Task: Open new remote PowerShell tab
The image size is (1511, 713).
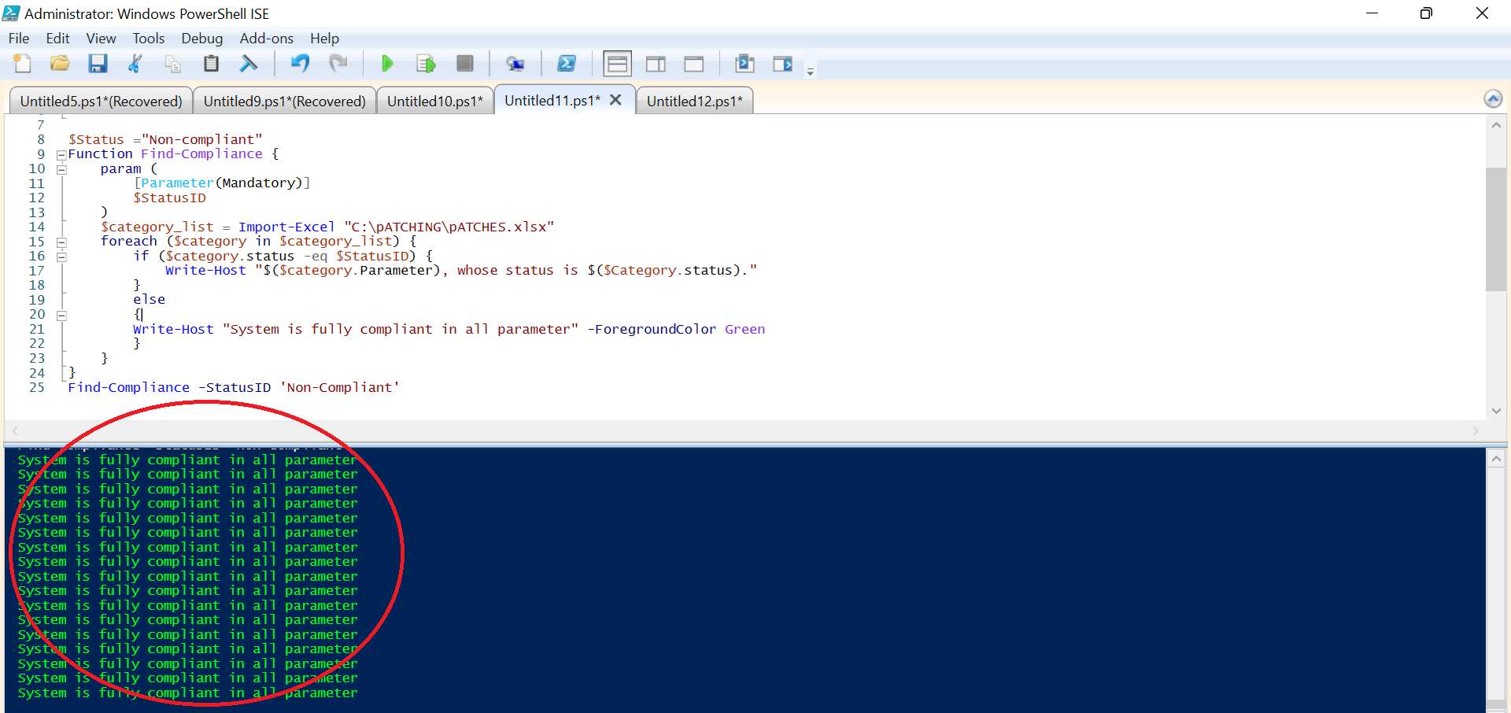Action: pos(515,64)
